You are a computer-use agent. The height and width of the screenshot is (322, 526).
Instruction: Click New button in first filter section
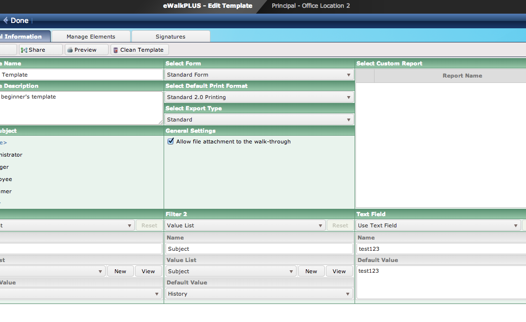[120, 271]
